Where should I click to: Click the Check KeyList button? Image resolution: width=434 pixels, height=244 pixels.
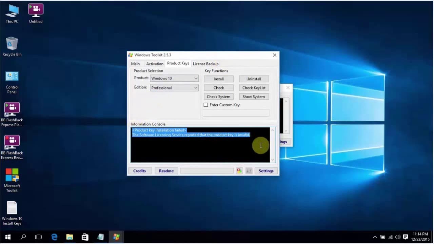[x=254, y=88]
